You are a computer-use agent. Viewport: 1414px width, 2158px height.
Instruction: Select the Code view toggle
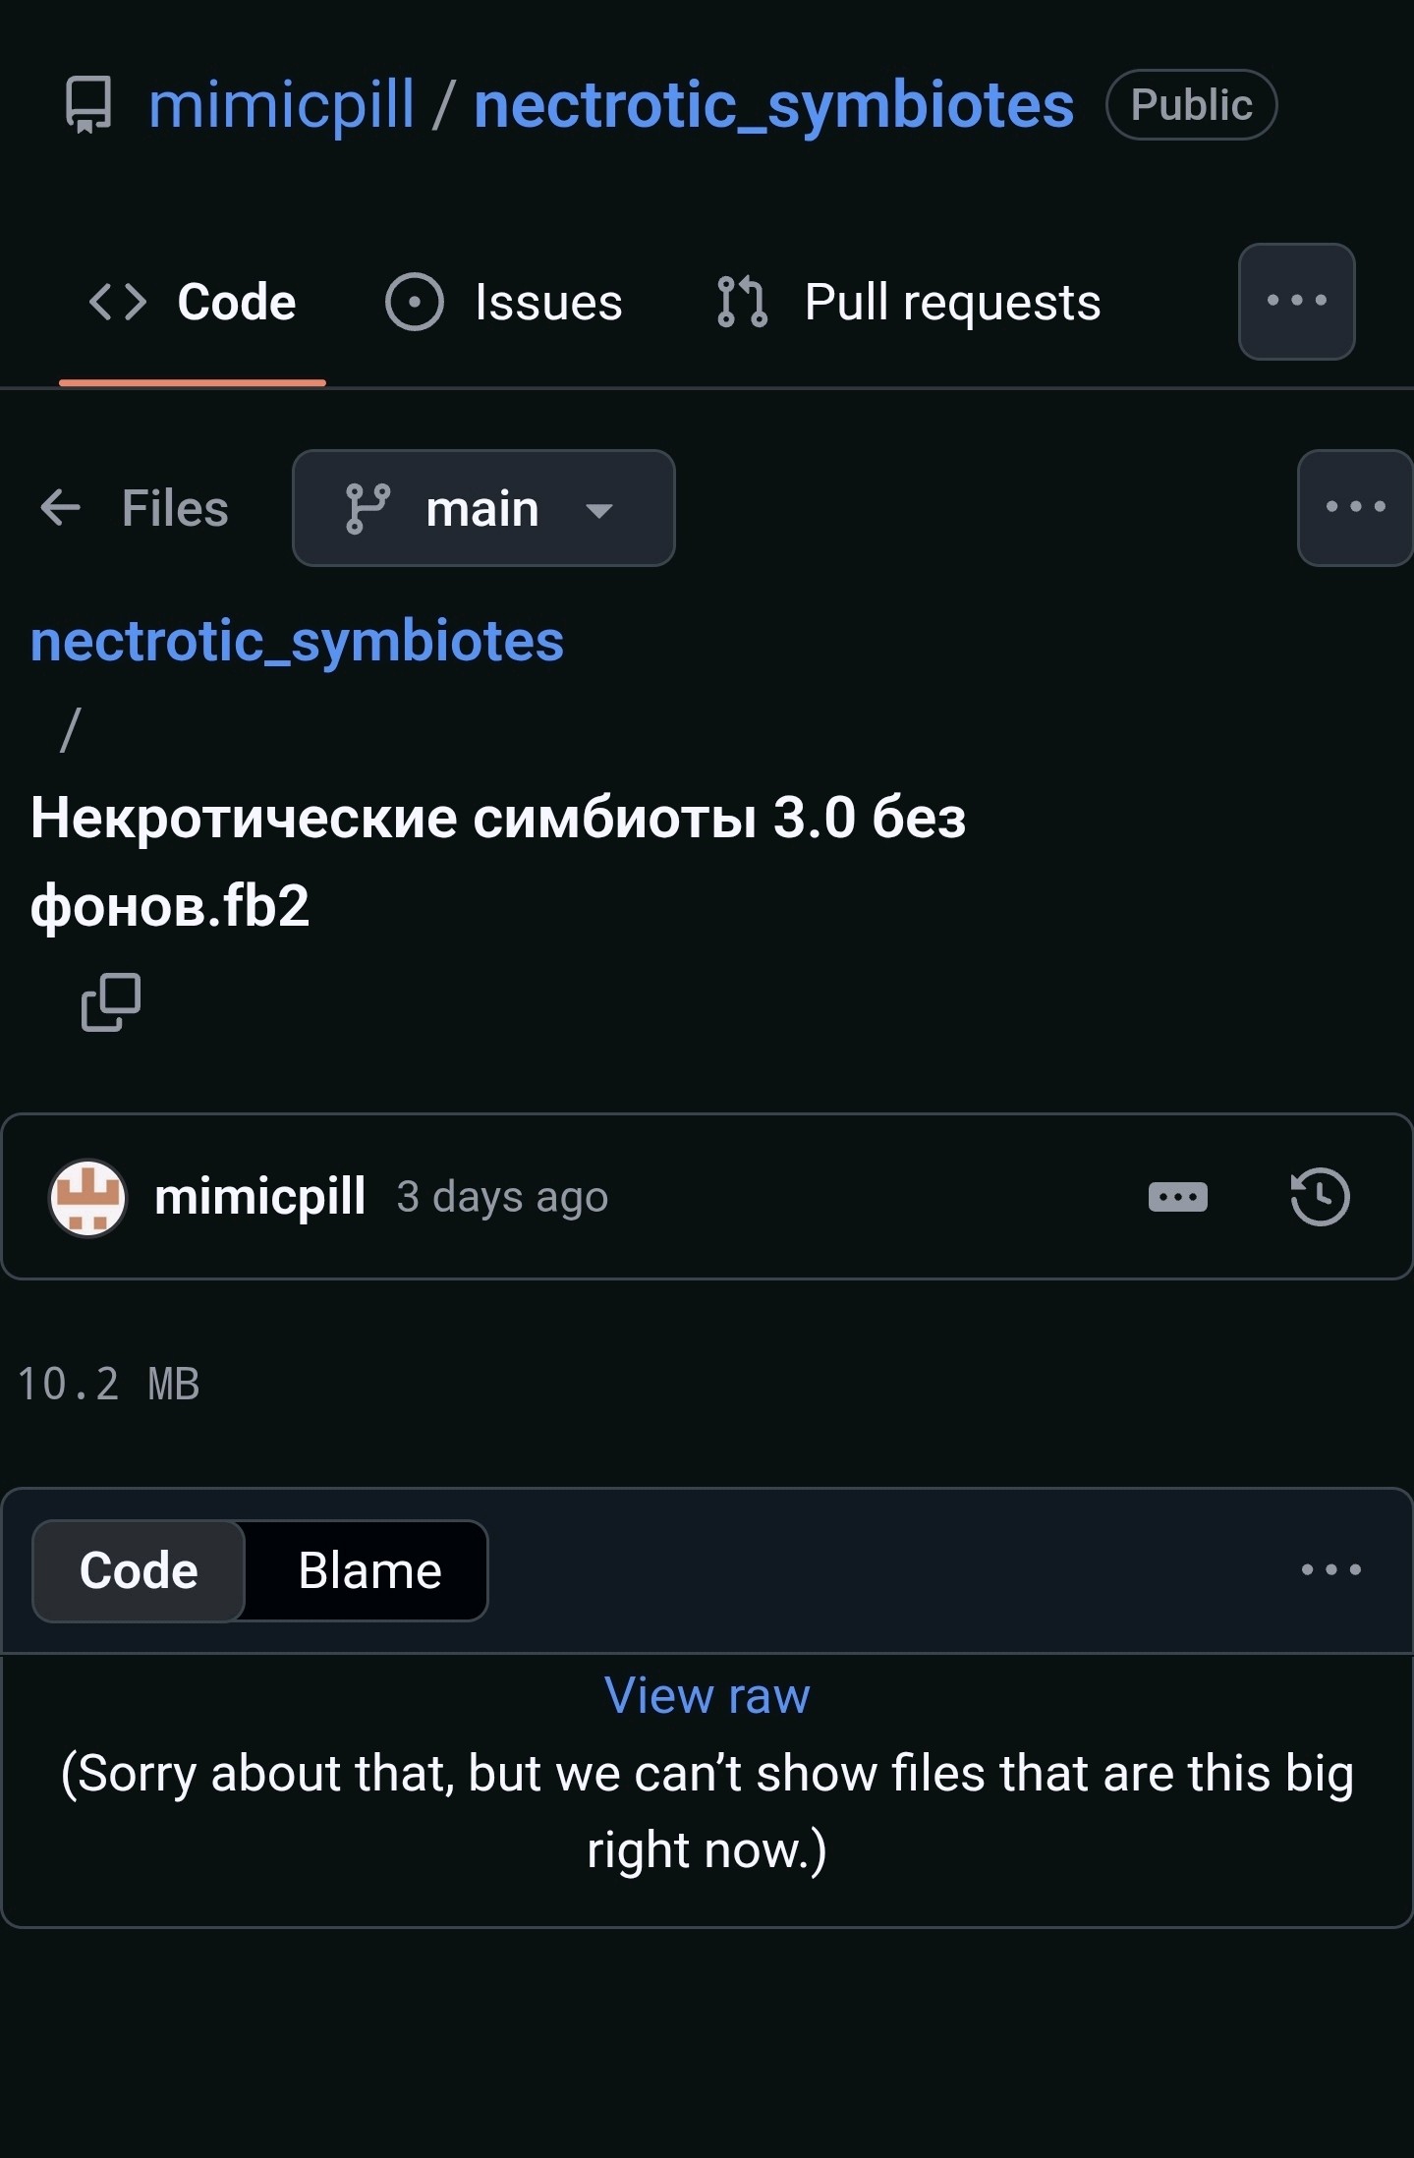[139, 1570]
